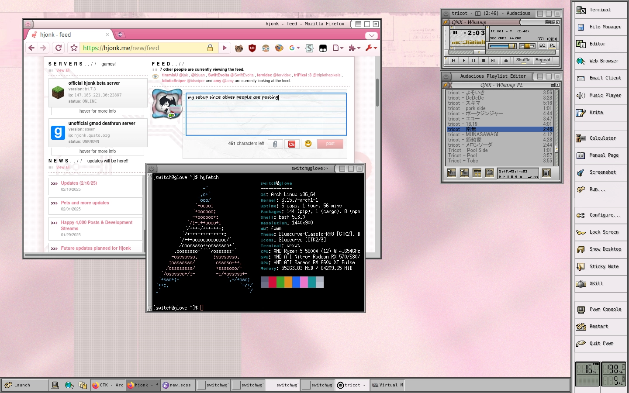Switch to new.scss taskbar entry
Viewport: 629px width, 393px height.
178,385
